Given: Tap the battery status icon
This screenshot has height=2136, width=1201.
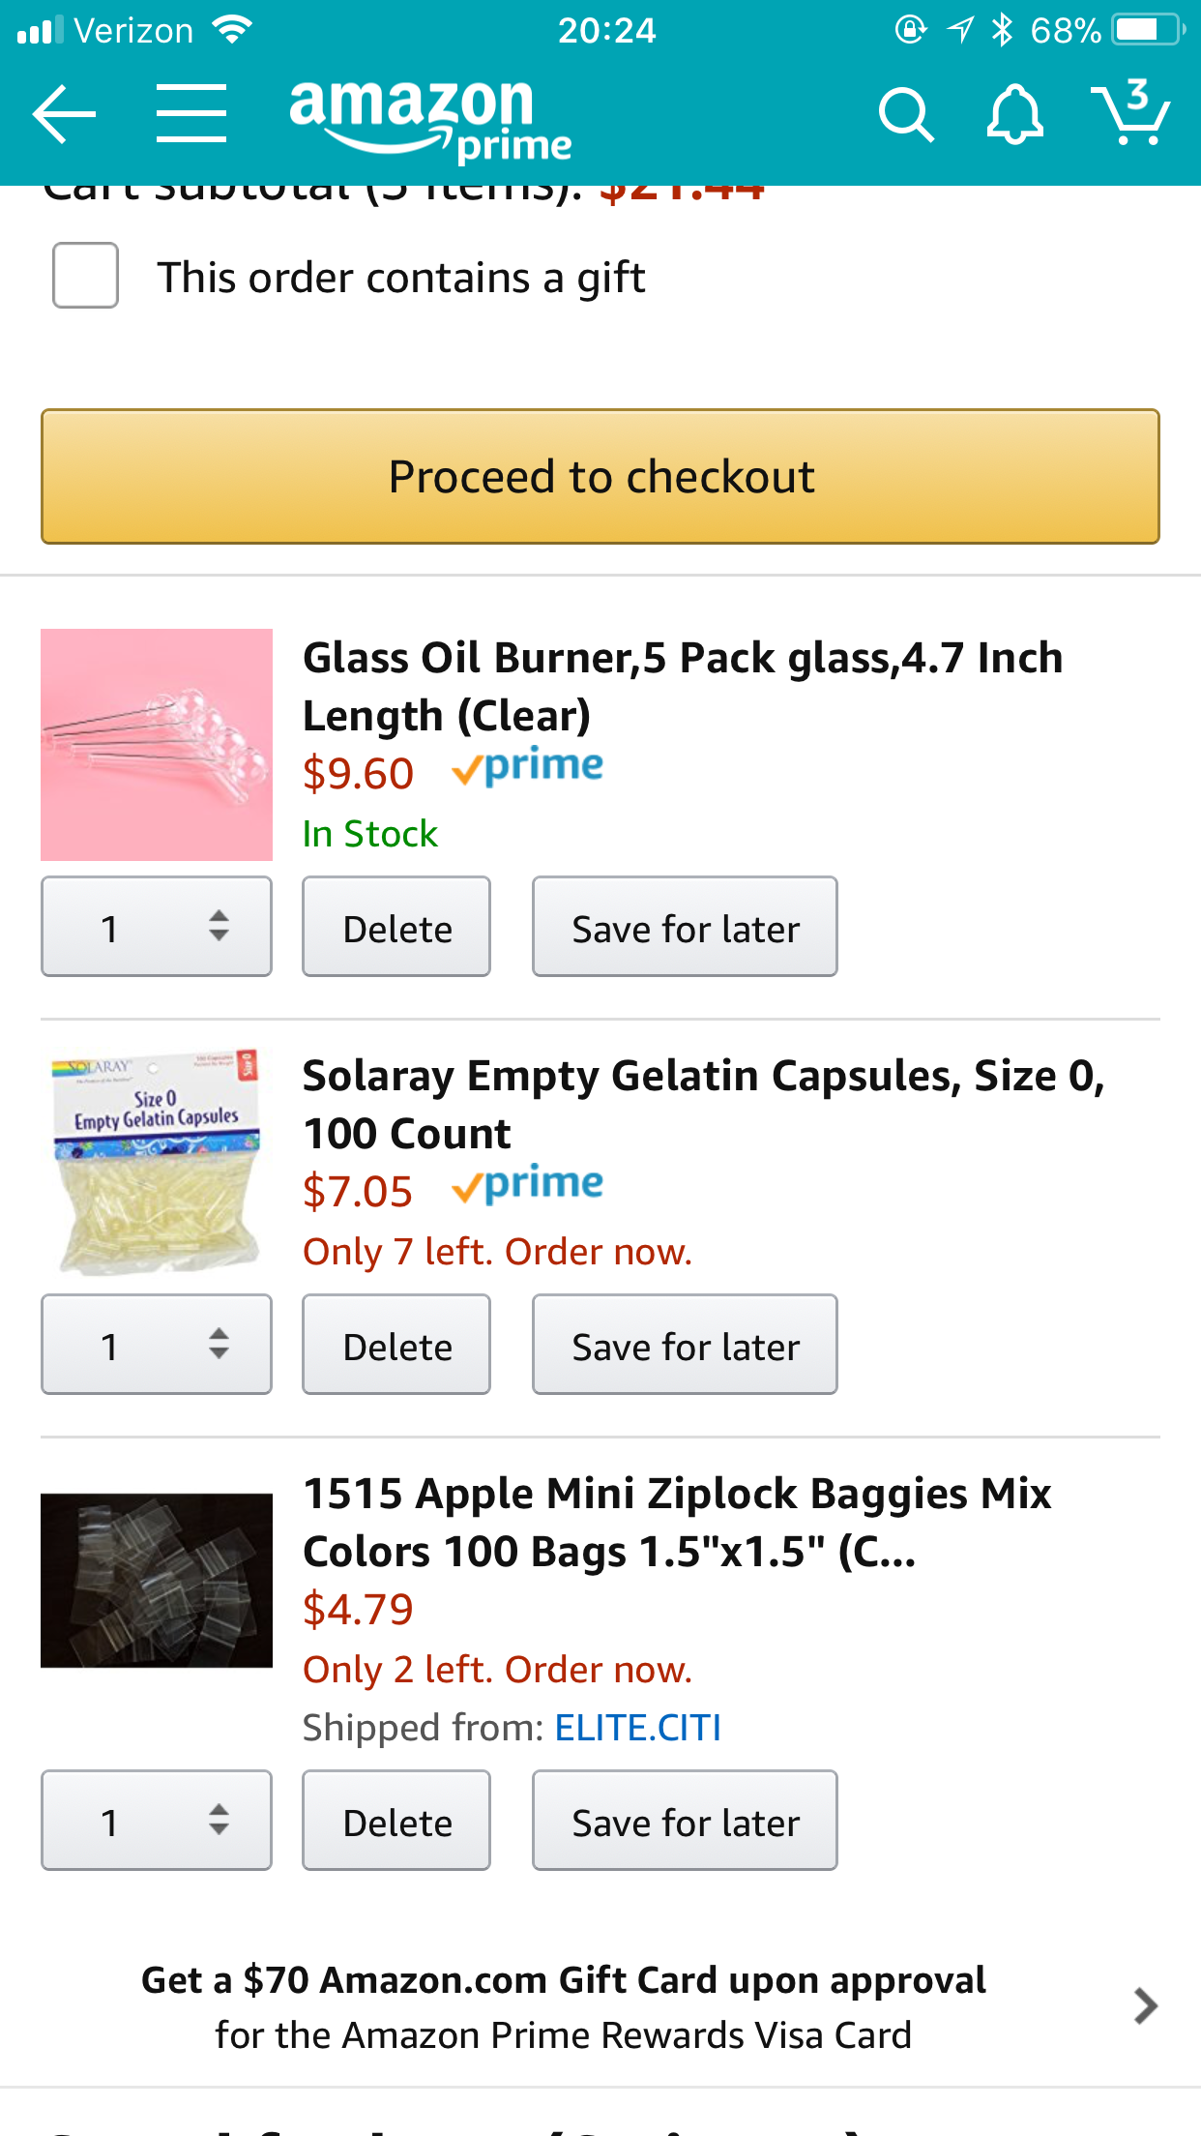Looking at the screenshot, I should click(1149, 30).
